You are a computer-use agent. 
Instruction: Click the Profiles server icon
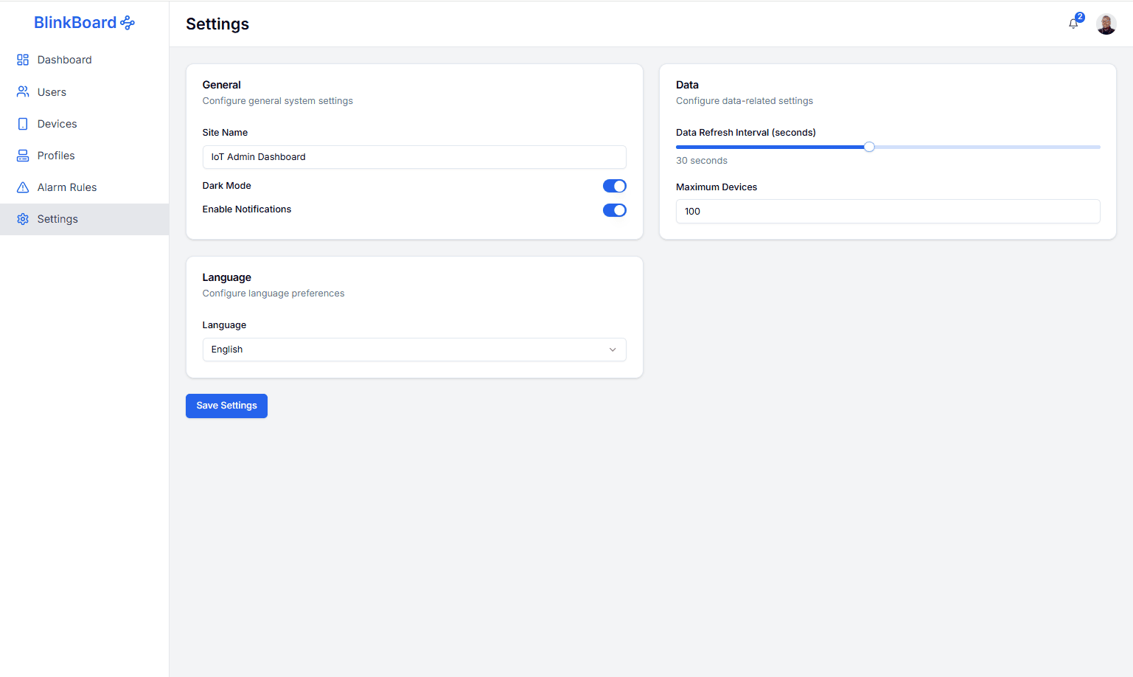23,156
